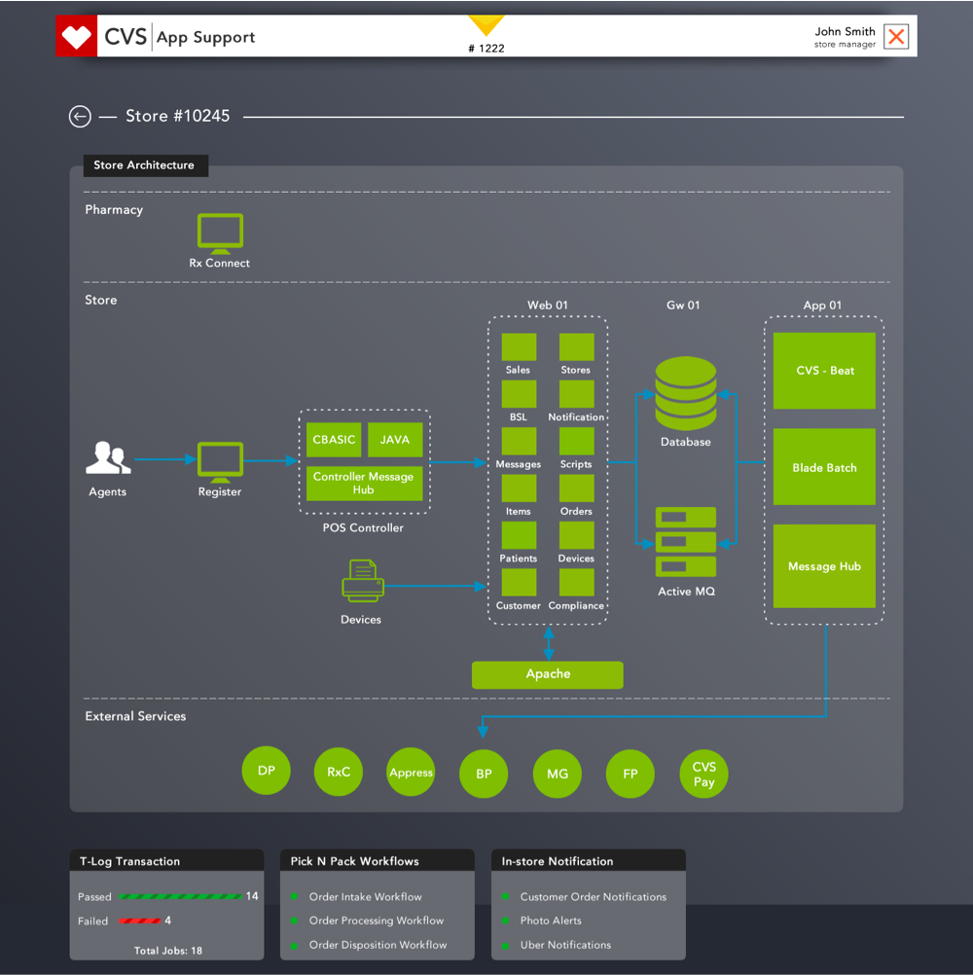This screenshot has height=975, width=973.
Task: Click the red Failed progress bar
Action: pyautogui.click(x=139, y=921)
